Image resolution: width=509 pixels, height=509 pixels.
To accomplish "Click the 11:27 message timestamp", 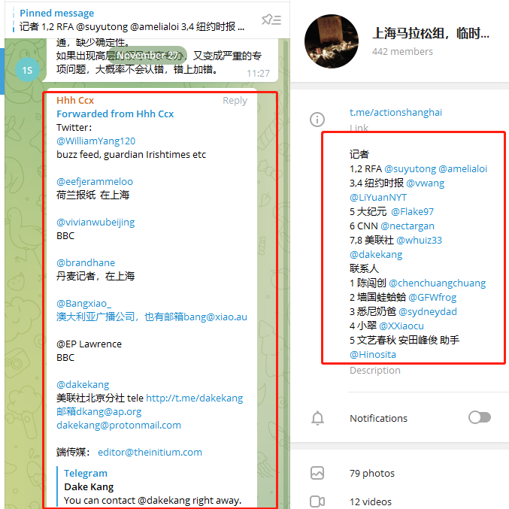I will pyautogui.click(x=258, y=74).
